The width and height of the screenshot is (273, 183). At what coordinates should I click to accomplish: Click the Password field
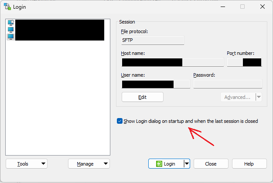(228, 84)
